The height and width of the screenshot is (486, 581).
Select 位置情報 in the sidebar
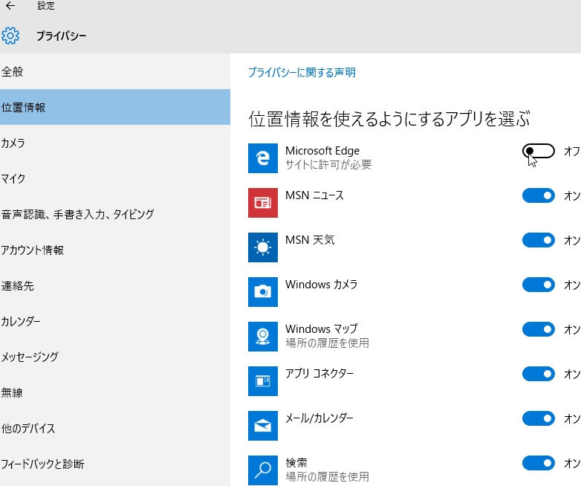(x=115, y=107)
